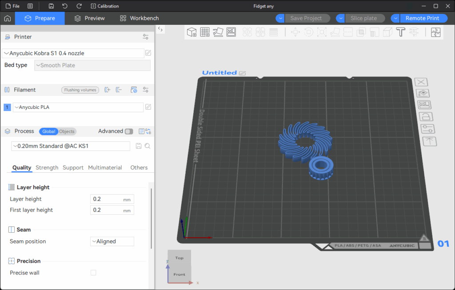Click the Layer height input field
Image resolution: width=455 pixels, height=290 pixels.
coord(107,199)
